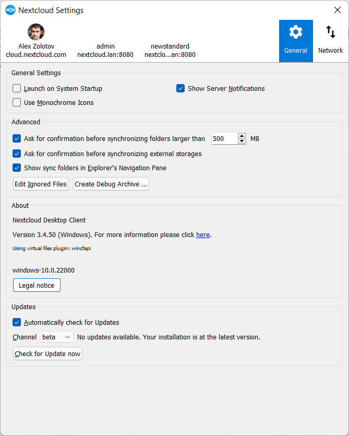The height and width of the screenshot is (436, 349).
Task: Open the General settings gear tab
Action: 296,41
